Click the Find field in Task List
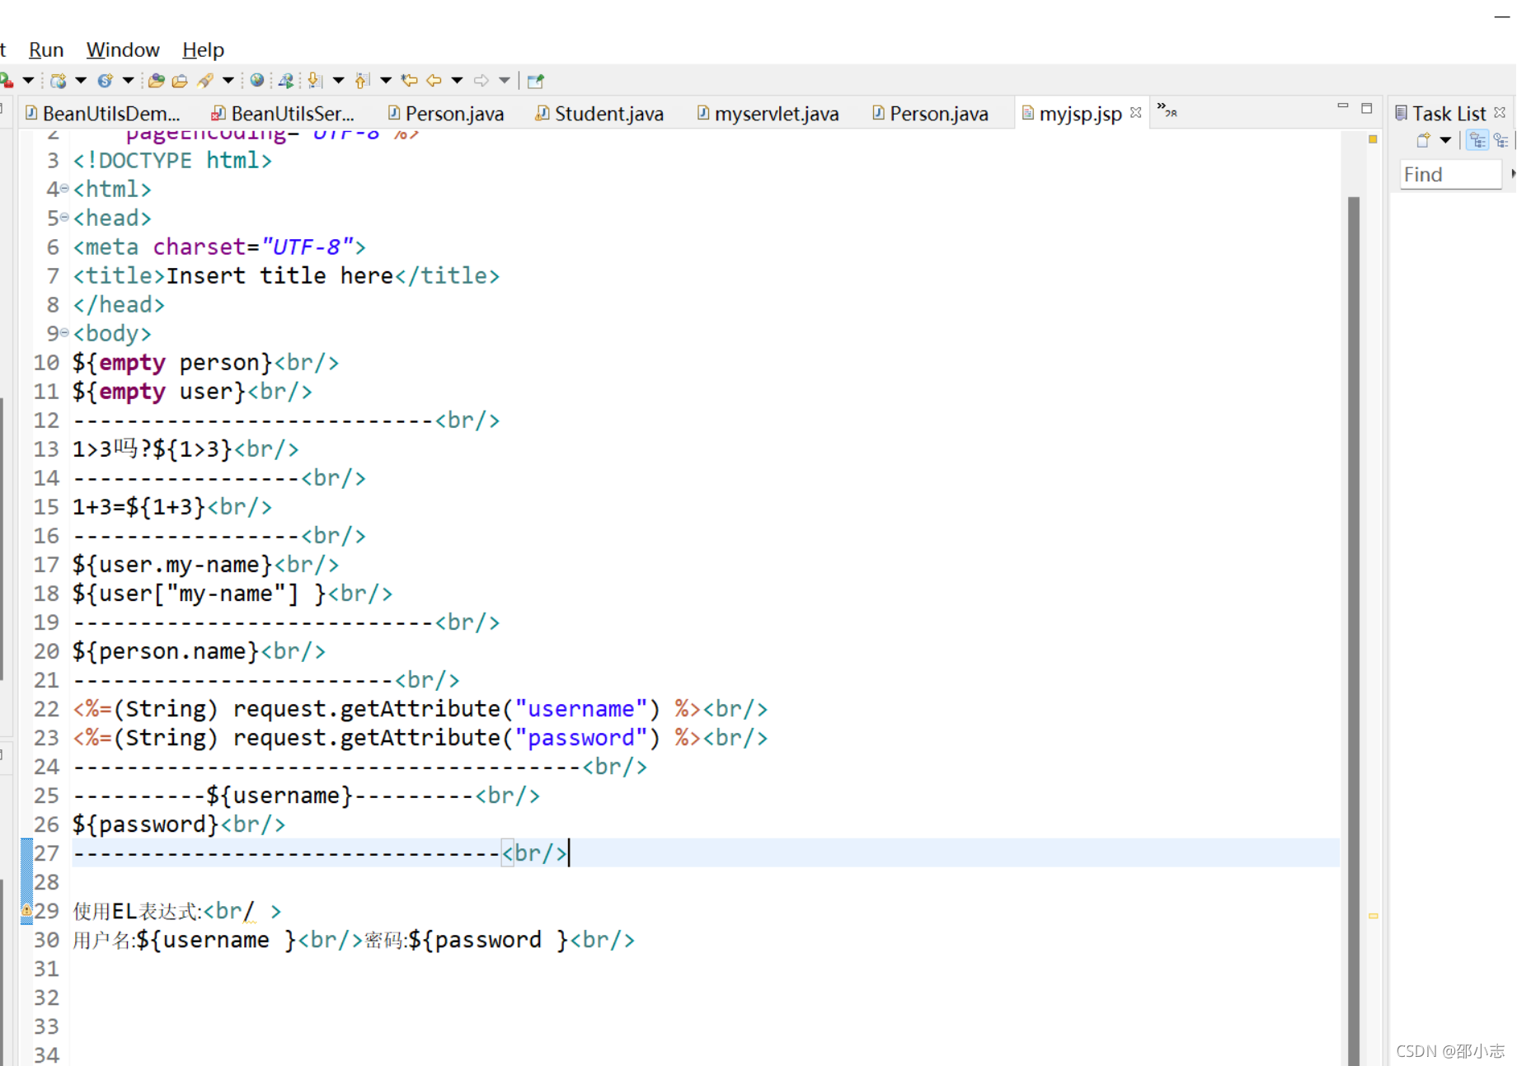The image size is (1517, 1066). coord(1450,175)
